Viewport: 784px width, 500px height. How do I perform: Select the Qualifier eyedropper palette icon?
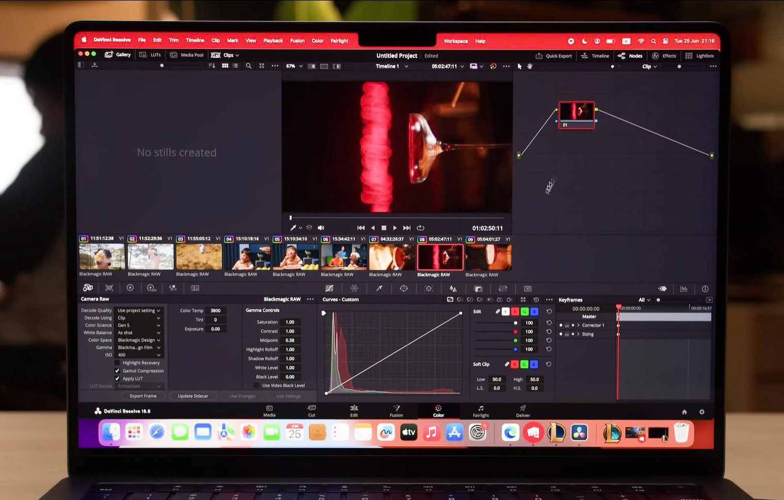(379, 288)
